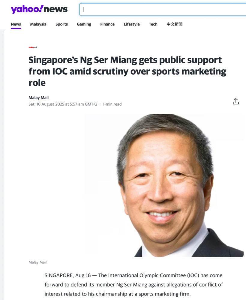Screen dimensions: 246x300
Task: Click the Malay Mail author name link
Action: [38, 97]
